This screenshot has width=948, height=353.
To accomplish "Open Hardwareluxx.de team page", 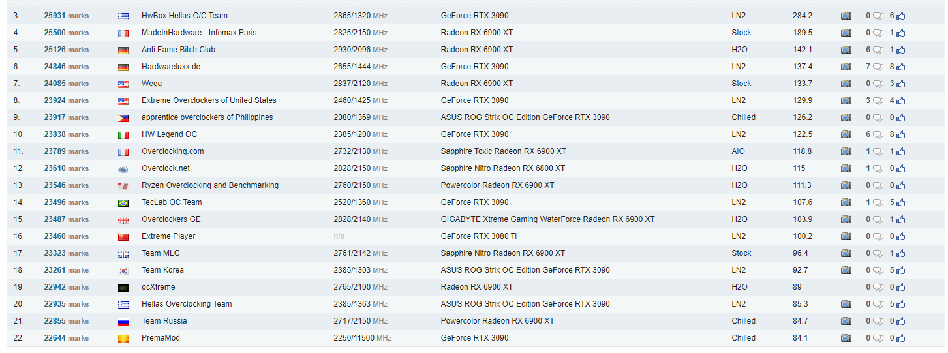I will tap(170, 67).
